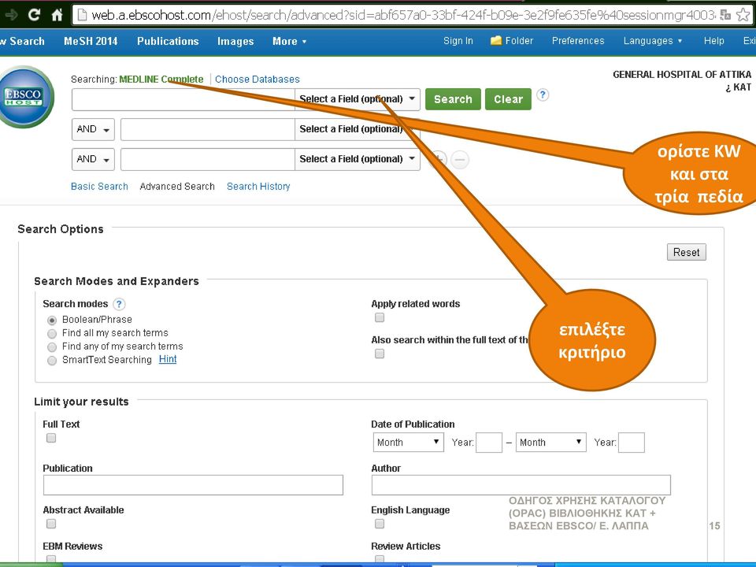
Task: Click the New Search menu item
Action: [x=22, y=42]
